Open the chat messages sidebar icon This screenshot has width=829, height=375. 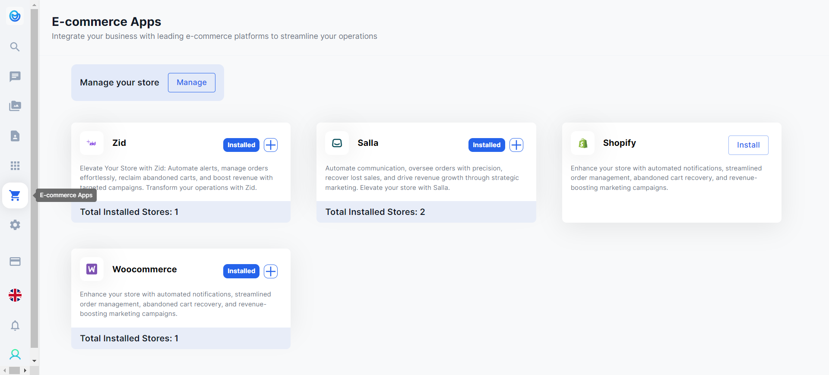click(15, 76)
